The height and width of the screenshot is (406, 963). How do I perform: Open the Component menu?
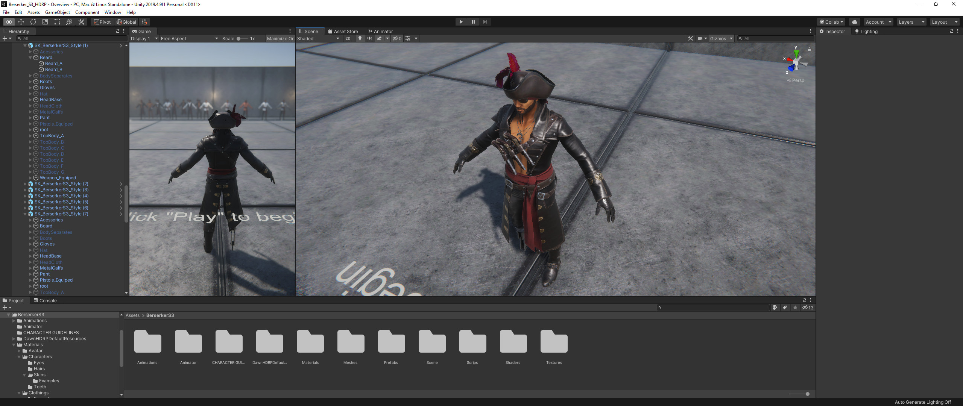pos(87,12)
